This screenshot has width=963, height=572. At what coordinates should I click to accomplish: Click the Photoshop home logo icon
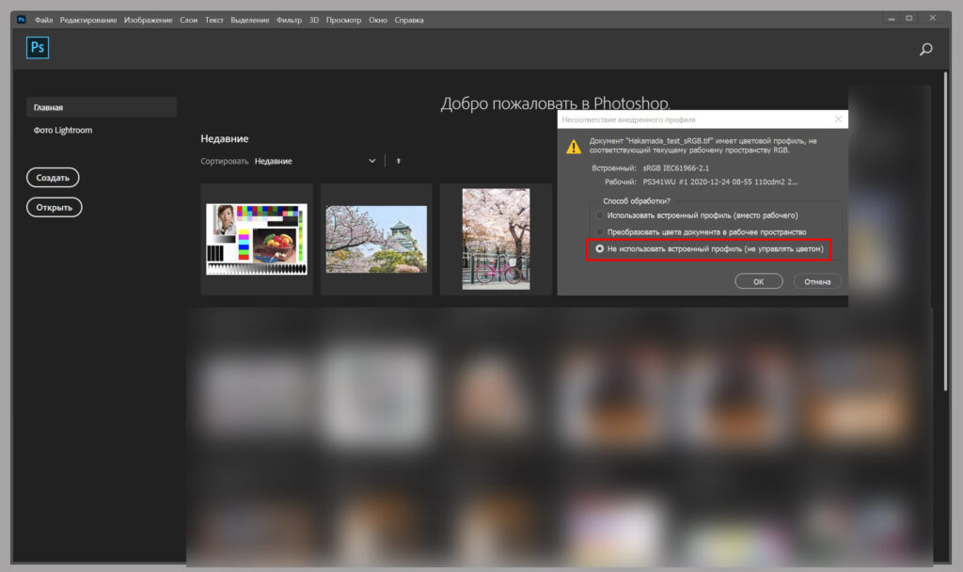tap(38, 49)
